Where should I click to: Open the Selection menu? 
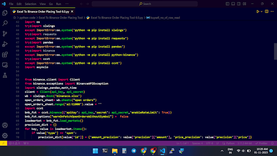31,4
